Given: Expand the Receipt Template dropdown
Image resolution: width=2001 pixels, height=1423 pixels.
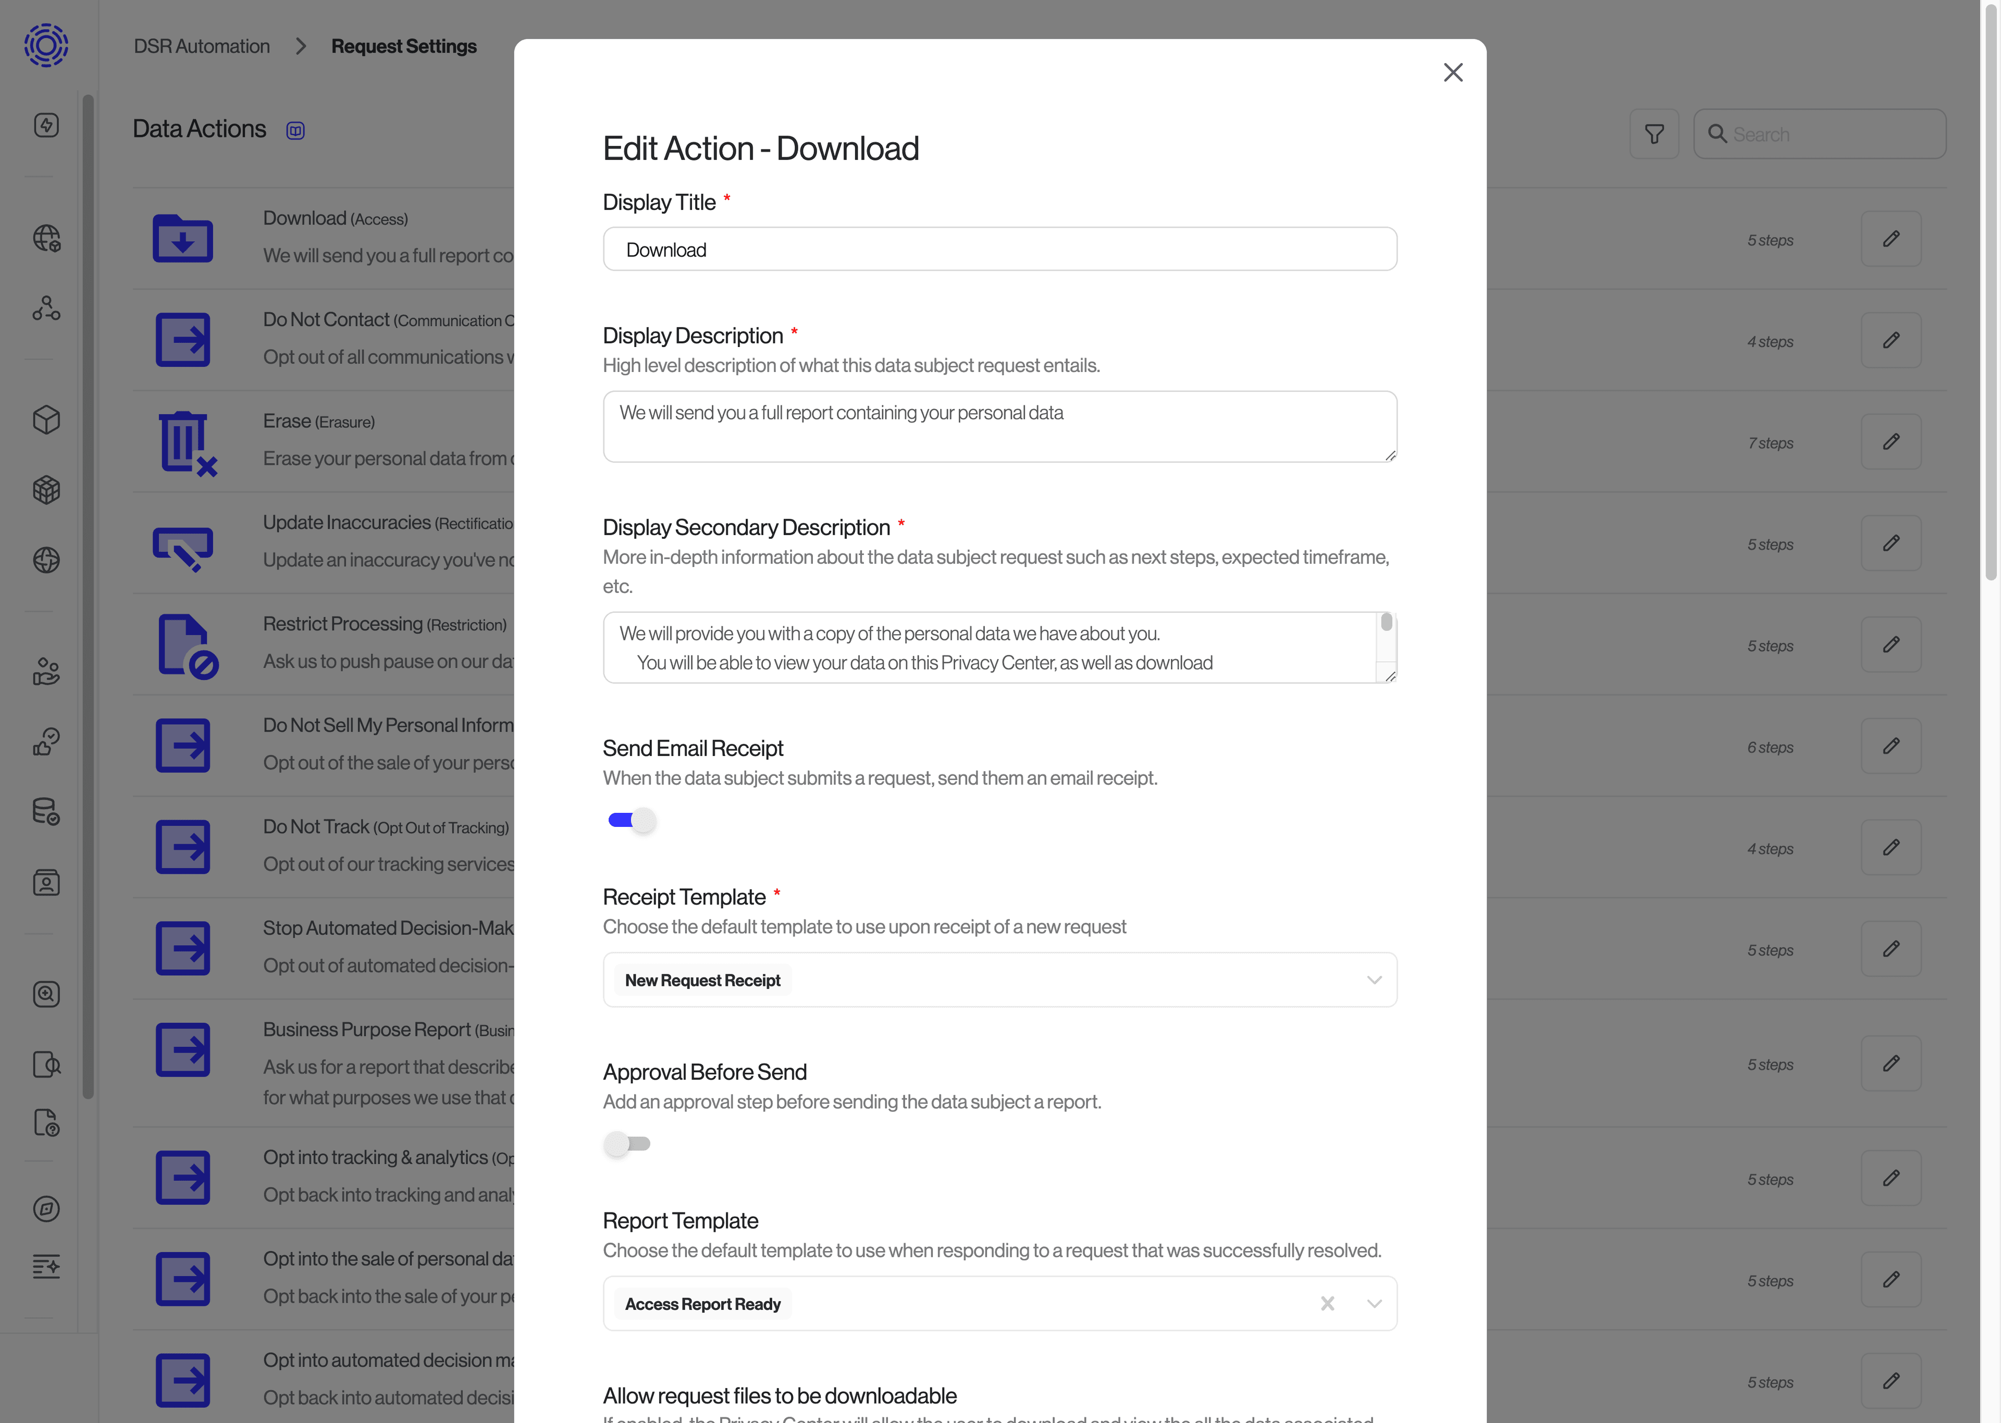Looking at the screenshot, I should click(x=1374, y=980).
